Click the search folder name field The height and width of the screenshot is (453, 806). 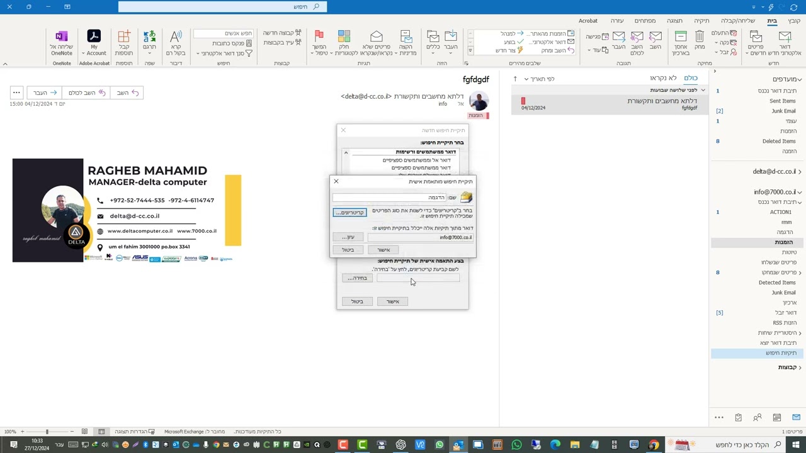[389, 198]
